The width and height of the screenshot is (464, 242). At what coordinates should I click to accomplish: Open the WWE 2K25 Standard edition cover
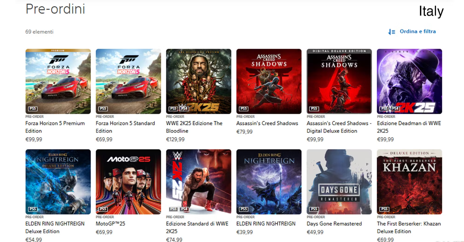(198, 181)
